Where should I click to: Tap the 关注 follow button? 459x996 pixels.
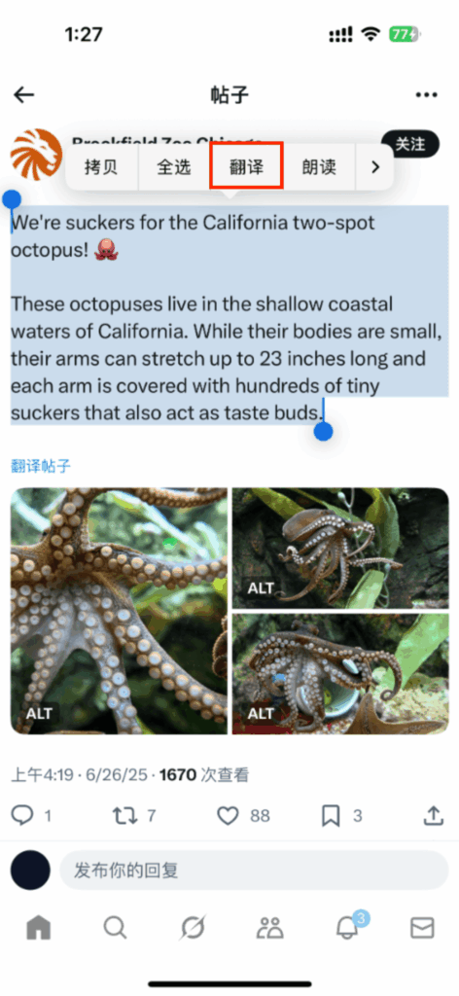coord(410,144)
